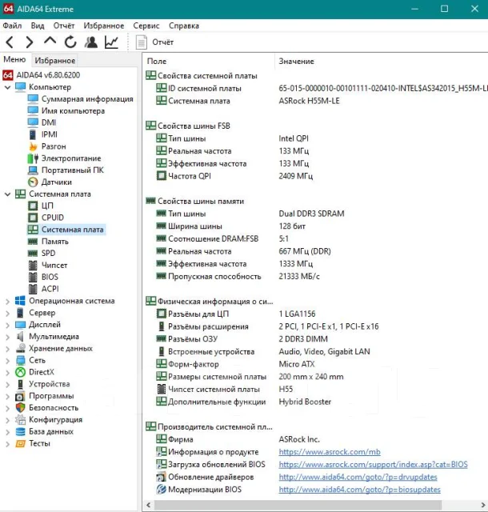488x512 pixels.
Task: Click the Back navigation arrow
Action: point(10,42)
